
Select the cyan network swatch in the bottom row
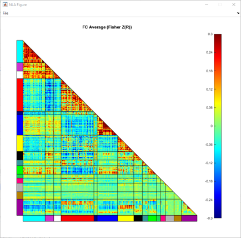[x=34, y=219]
